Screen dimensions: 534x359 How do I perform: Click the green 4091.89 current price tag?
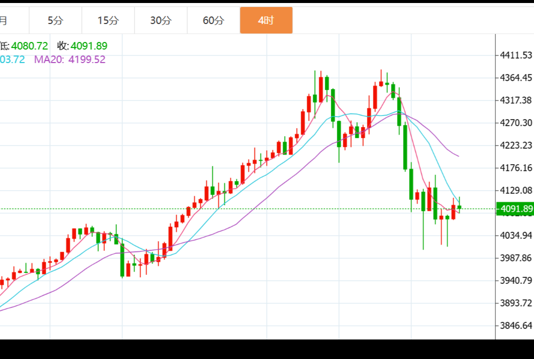[x=514, y=209]
